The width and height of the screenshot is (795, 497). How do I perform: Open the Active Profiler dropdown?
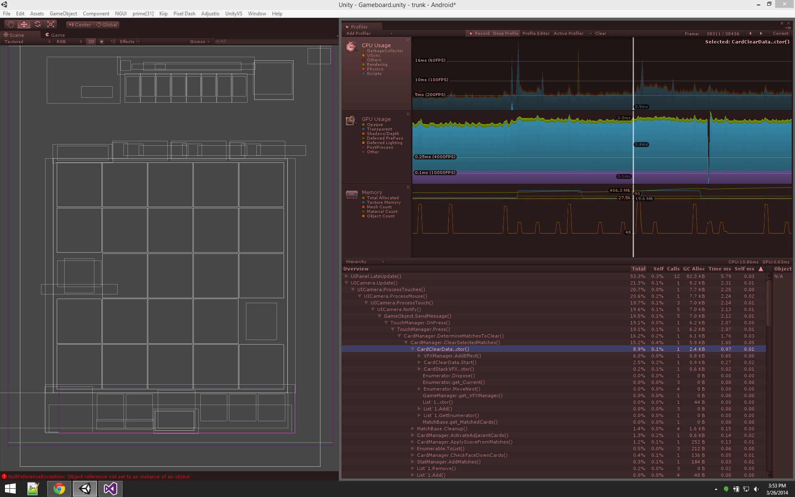pos(573,34)
